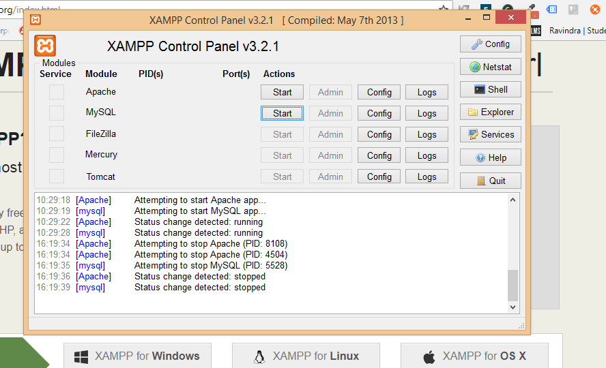606x368 pixels.
Task: Start the MySQL module
Action: pos(282,113)
